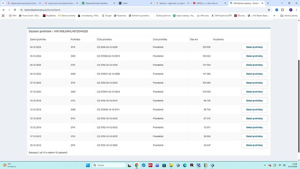
Task: Open the apps grid in bookmarks bar
Action: coord(3,16)
